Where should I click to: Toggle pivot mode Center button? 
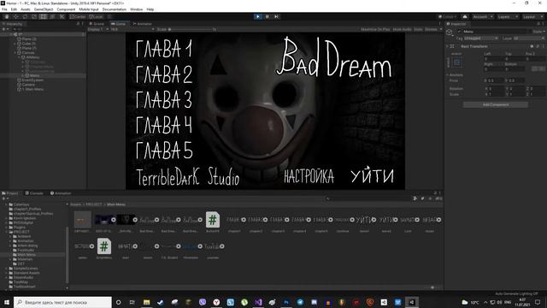(x=78, y=16)
